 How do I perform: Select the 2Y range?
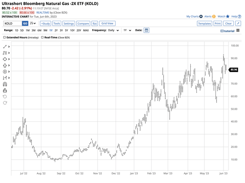point(56,30)
